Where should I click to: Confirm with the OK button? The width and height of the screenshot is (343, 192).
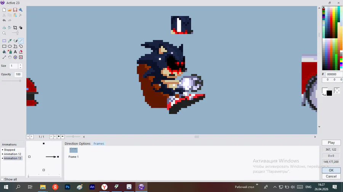pos(331,170)
